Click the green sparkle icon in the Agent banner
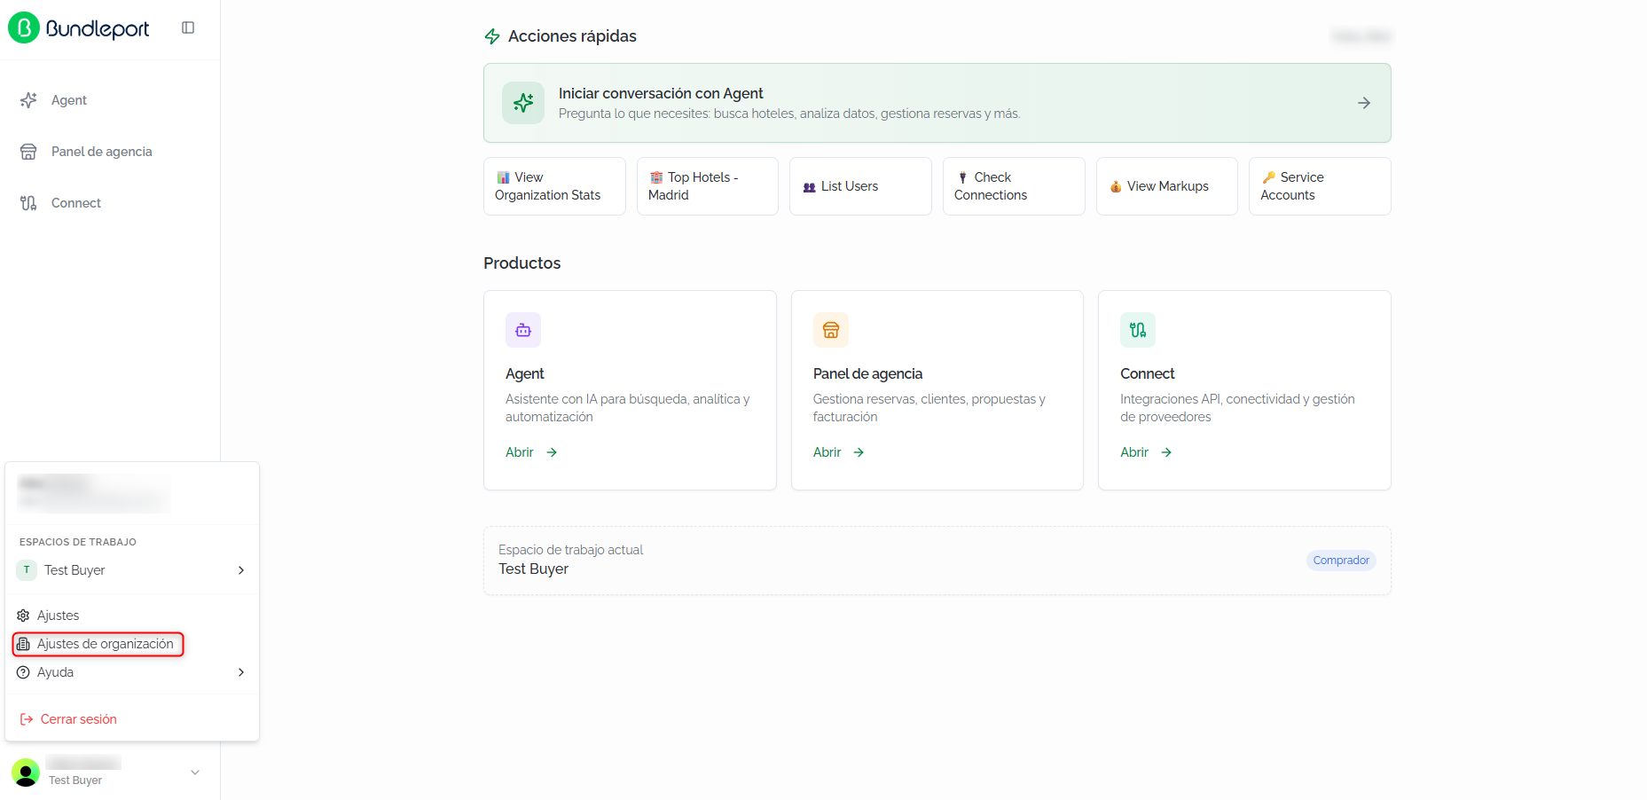Screen dimensions: 1647x800 [523, 103]
